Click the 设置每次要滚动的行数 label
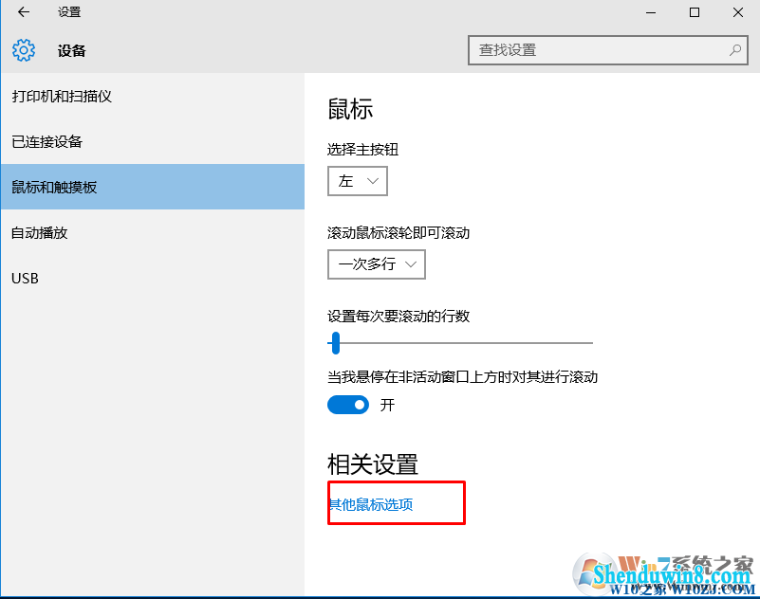The image size is (760, 599). coord(399,317)
